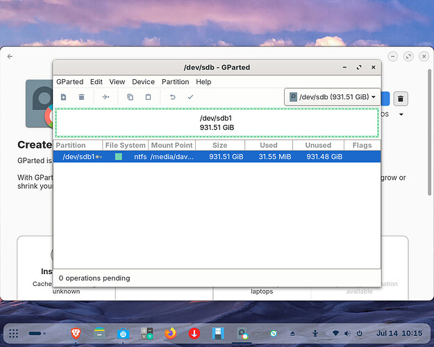434x347 pixels.
Task: Click the software center vertical scrollbar
Action: 429,133
